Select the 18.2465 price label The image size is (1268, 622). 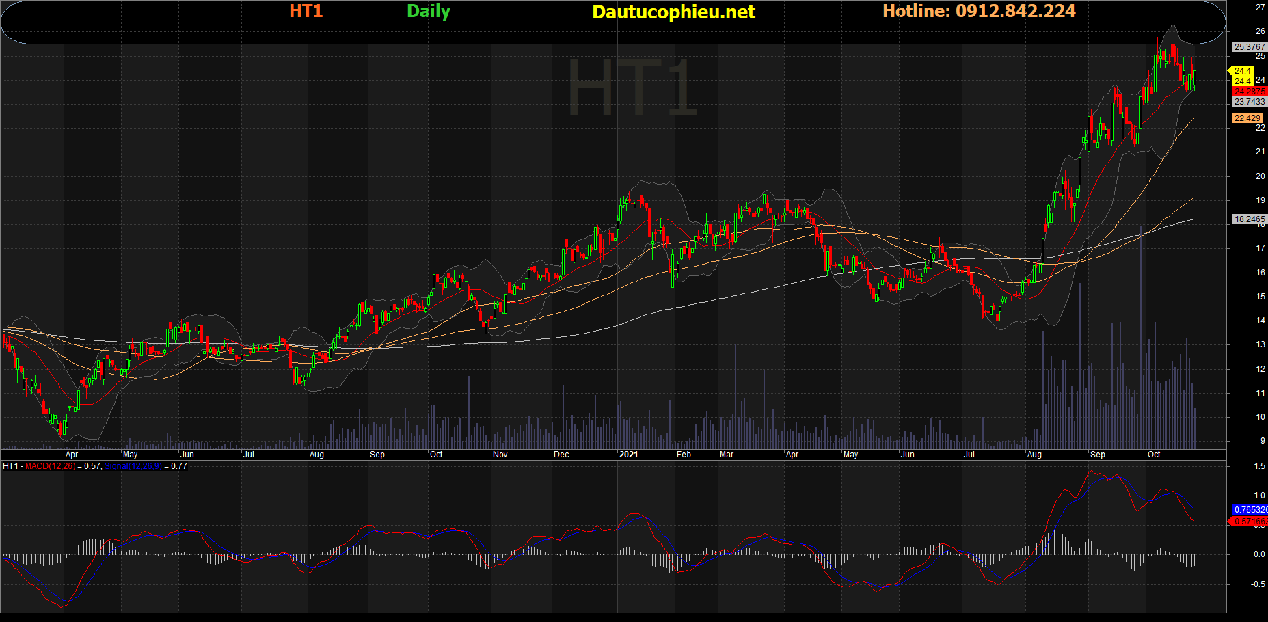coord(1249,219)
